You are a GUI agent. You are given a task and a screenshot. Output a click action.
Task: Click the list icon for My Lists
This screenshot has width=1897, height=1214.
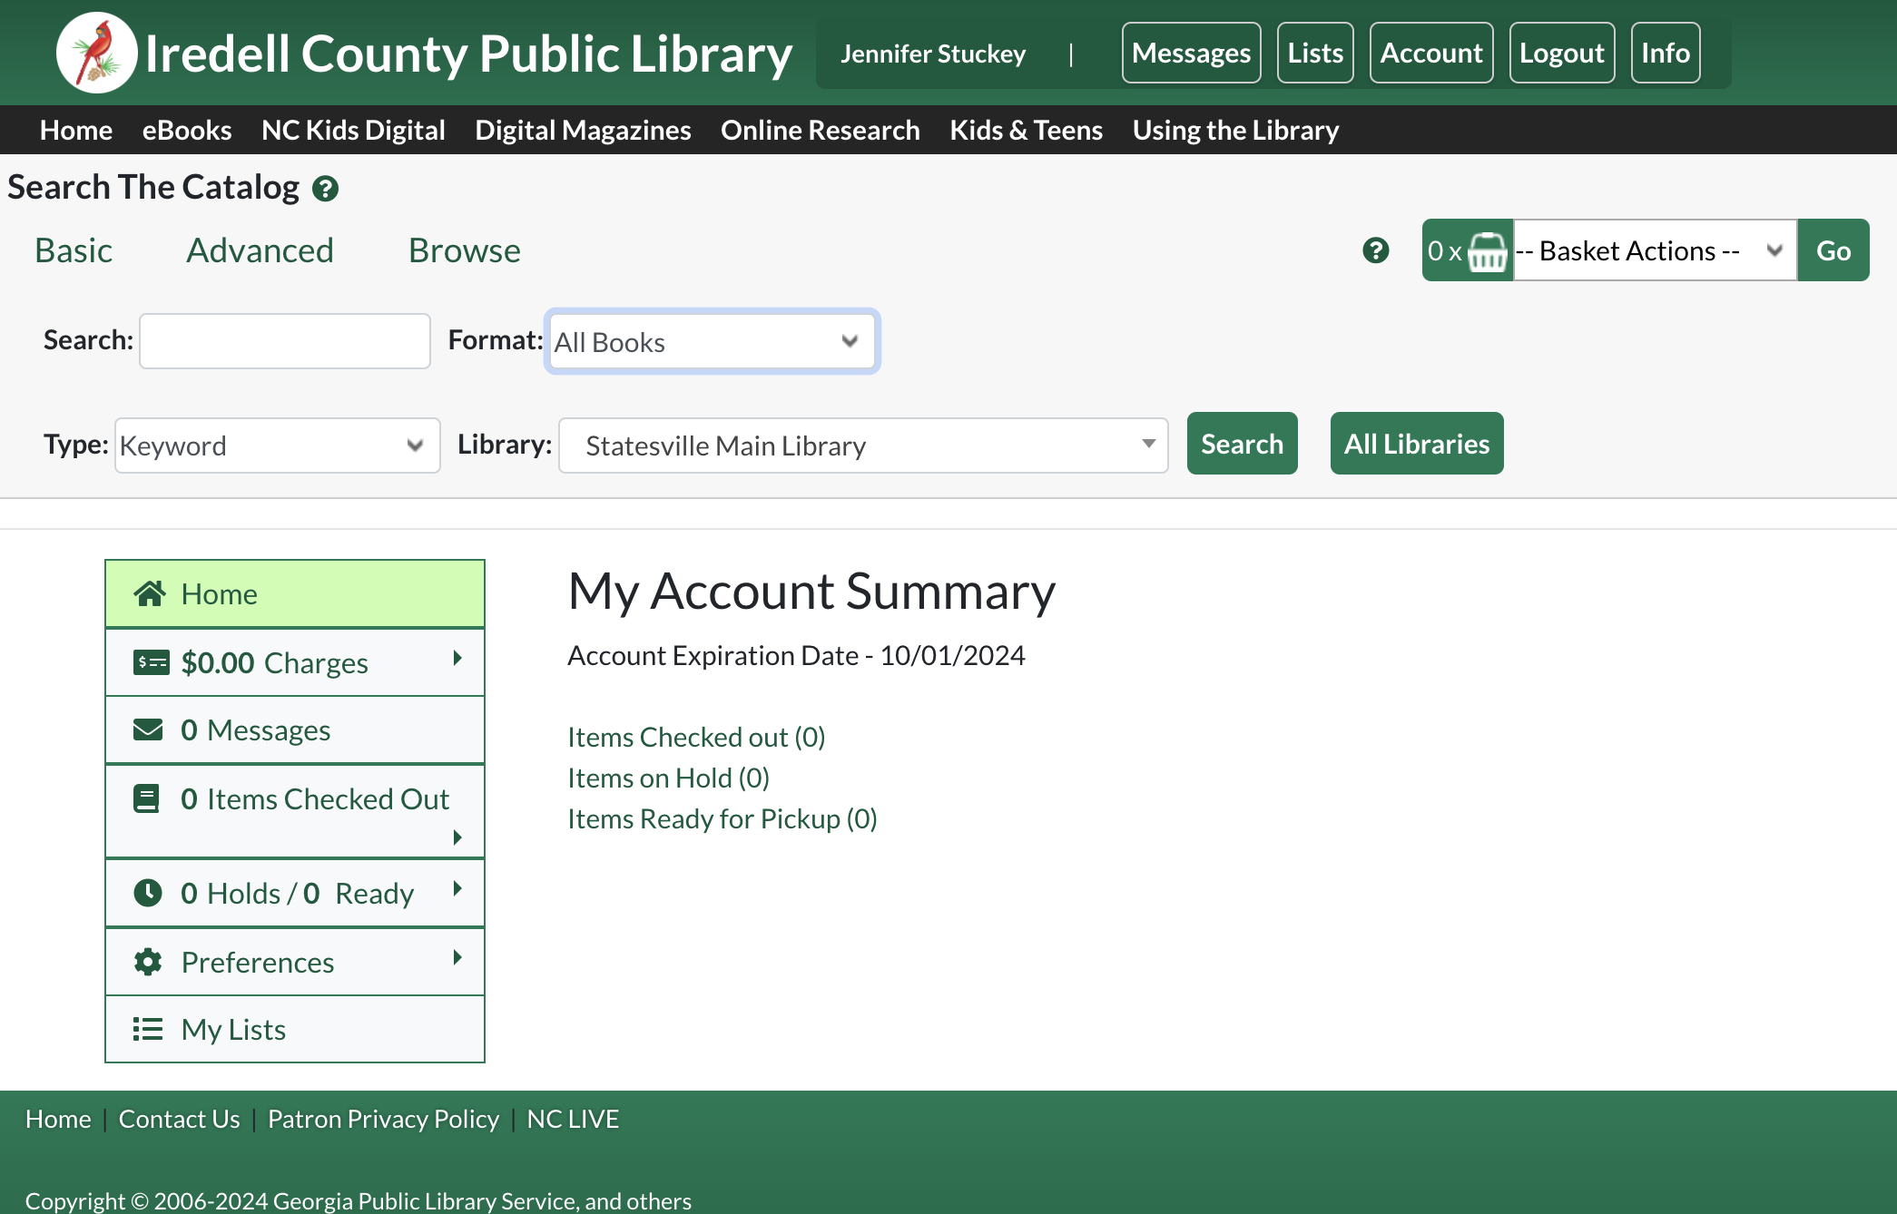(x=148, y=1029)
